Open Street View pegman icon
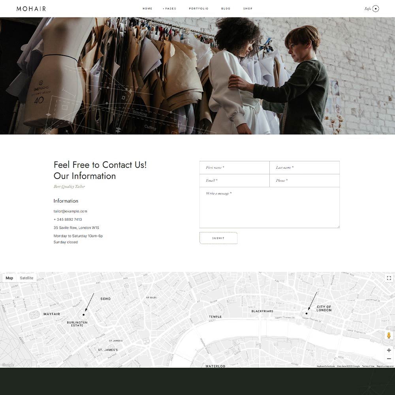Viewport: 395px width, 395px height. [x=389, y=335]
